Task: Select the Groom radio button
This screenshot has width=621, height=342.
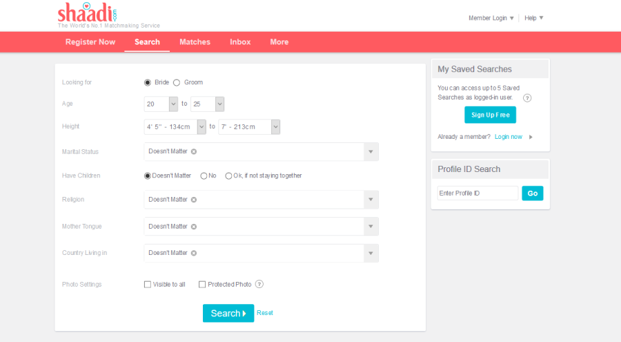Action: point(177,82)
